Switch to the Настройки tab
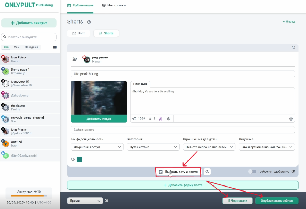 coord(114,5)
